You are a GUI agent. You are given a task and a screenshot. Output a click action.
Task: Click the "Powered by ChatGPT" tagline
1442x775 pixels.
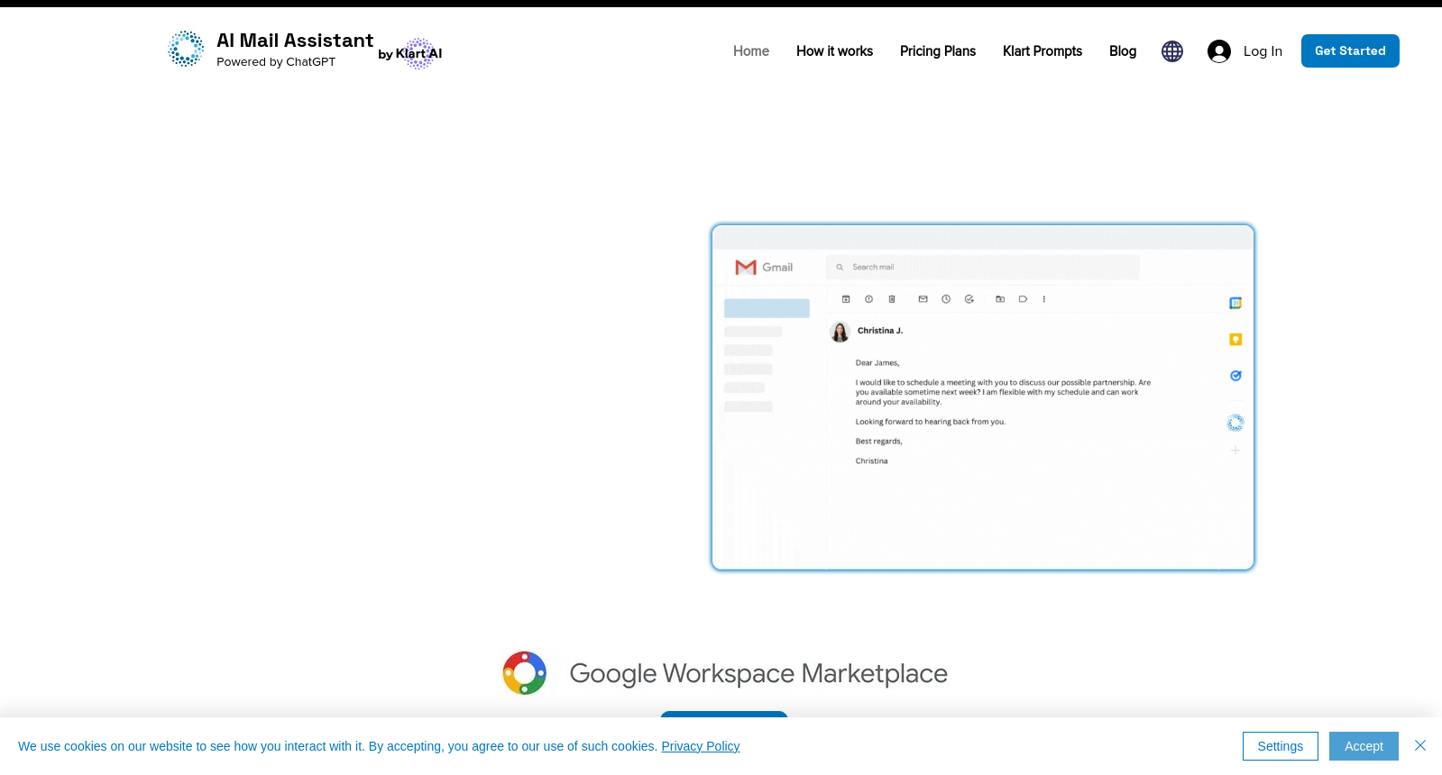(x=276, y=62)
